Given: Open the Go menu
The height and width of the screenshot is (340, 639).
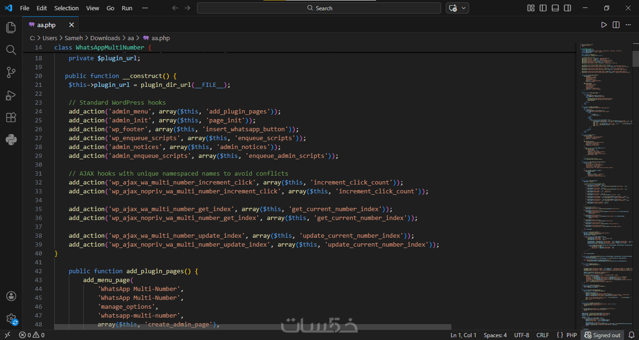Looking at the screenshot, I should tap(110, 8).
